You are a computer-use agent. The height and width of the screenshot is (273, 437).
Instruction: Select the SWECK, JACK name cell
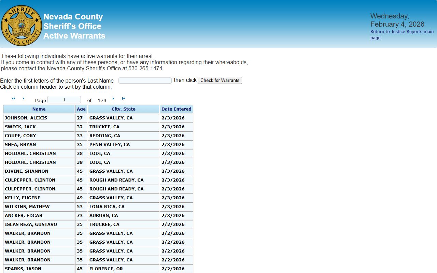39,127
